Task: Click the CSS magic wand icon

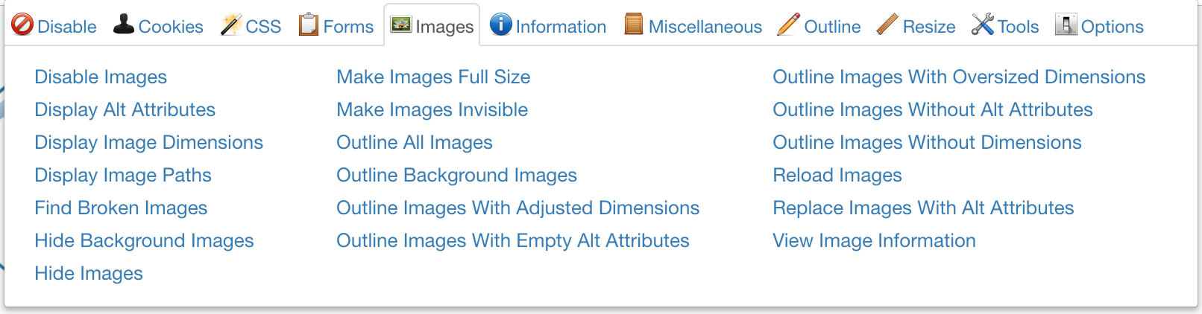Action: (x=231, y=25)
